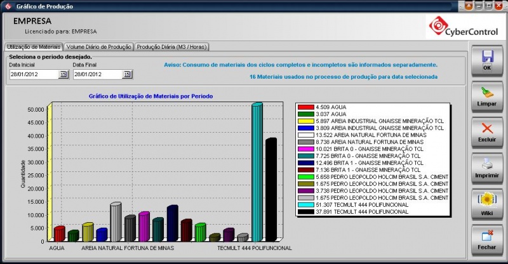Click the Aviso consumo de materiais text
508x264 pixels.
click(x=300, y=65)
